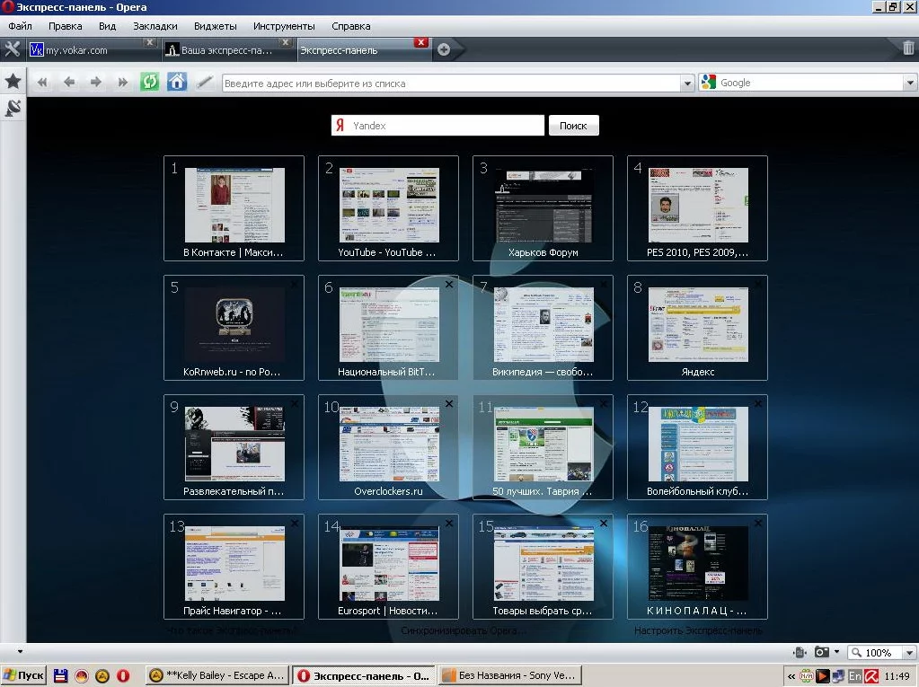Open the Правка menu
Screen dimensions: 919x687
(65, 26)
